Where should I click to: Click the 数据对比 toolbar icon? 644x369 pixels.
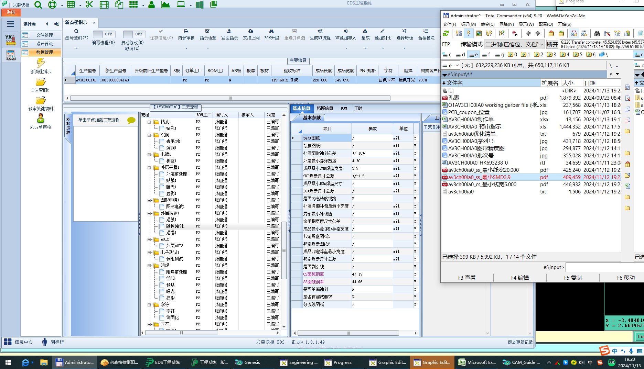tap(383, 31)
